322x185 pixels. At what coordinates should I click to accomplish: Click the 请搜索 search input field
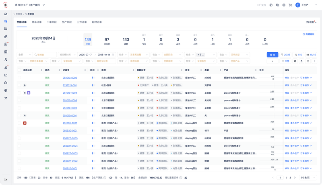click(x=46, y=55)
